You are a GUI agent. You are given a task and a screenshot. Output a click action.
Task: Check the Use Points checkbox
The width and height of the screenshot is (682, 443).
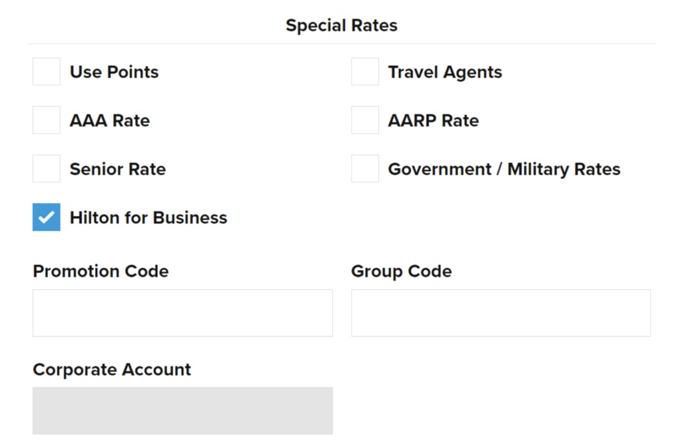[x=47, y=72]
